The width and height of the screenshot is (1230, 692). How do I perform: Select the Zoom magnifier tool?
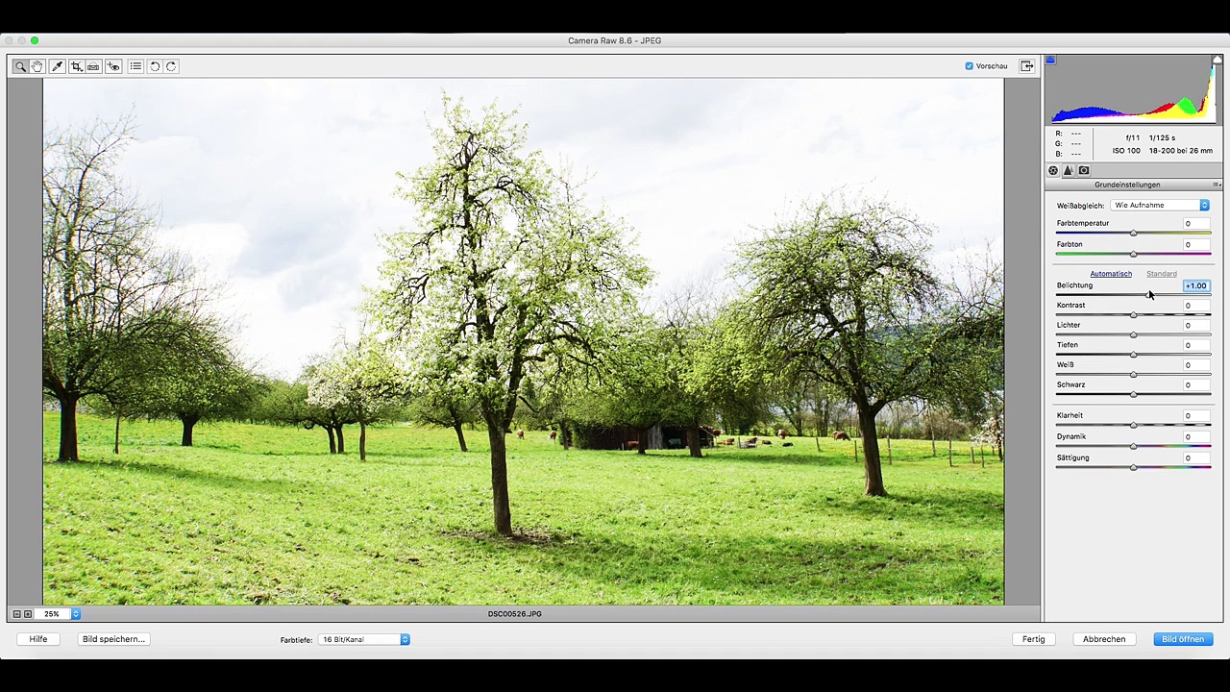(x=20, y=66)
